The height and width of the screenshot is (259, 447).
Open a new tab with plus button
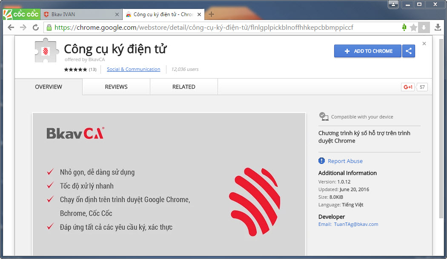pyautogui.click(x=211, y=14)
